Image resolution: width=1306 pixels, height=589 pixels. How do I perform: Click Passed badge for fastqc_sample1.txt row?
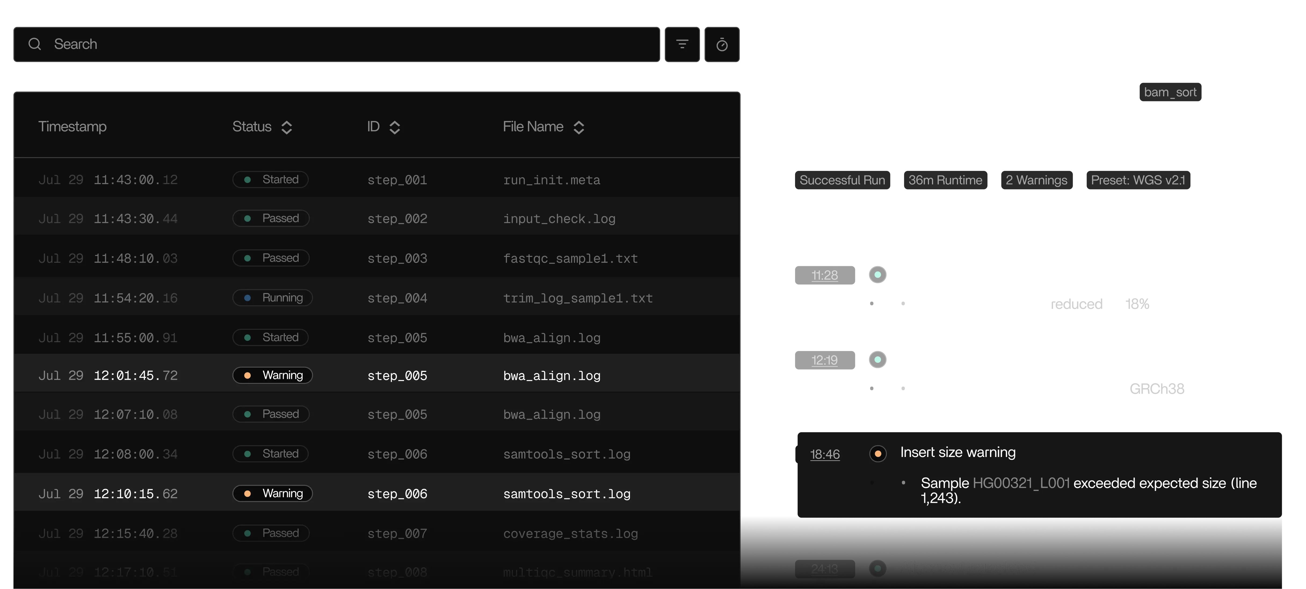(271, 258)
